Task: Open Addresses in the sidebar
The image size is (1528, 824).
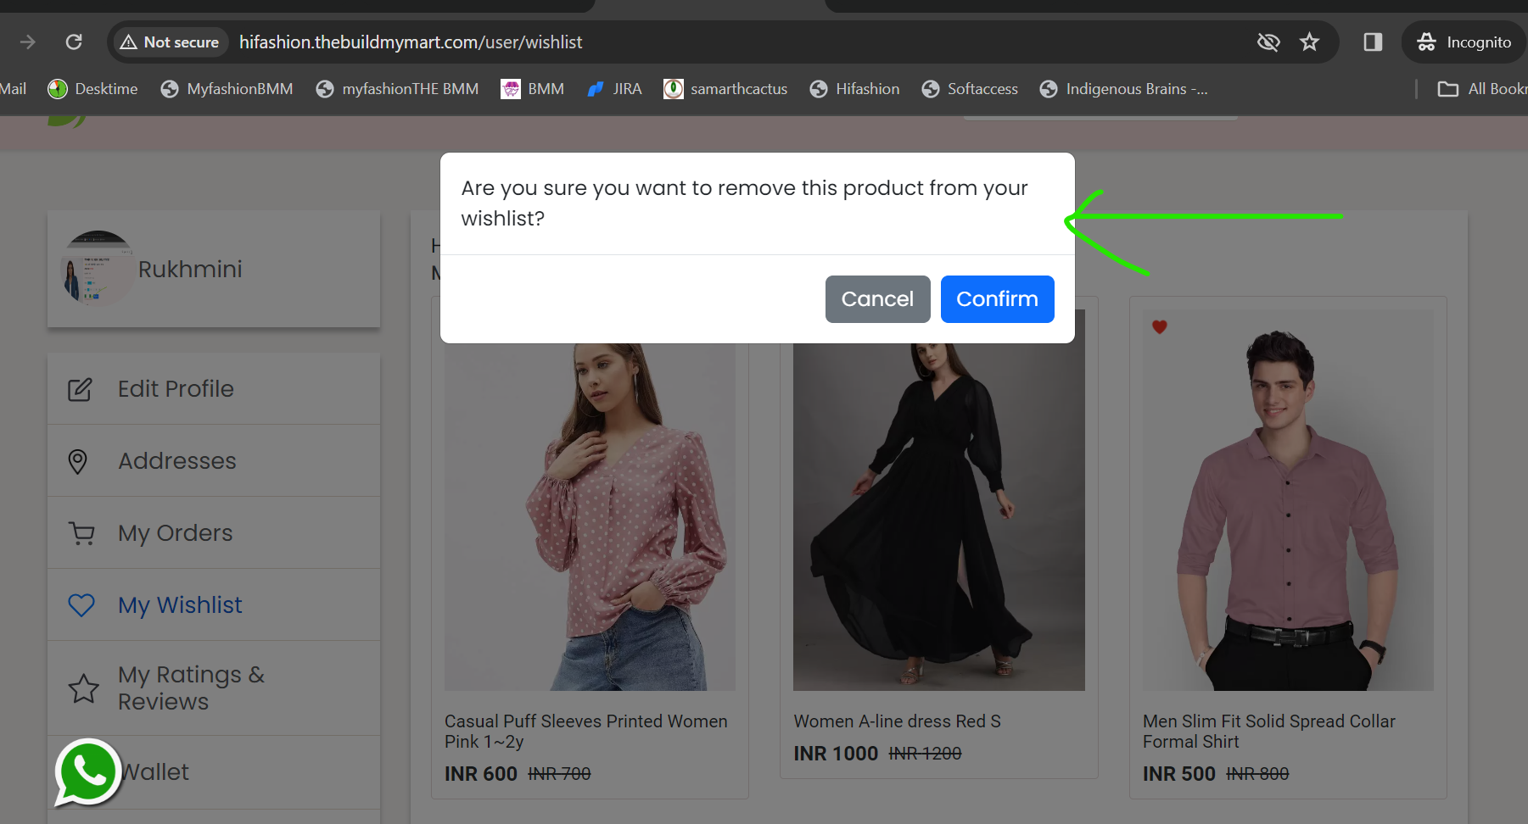Action: pos(214,461)
